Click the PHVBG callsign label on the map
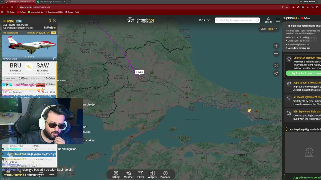 (139, 72)
